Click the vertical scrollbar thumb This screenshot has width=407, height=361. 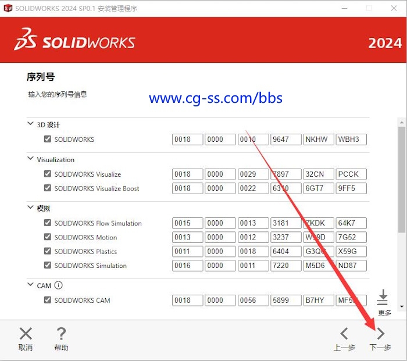click(401, 180)
